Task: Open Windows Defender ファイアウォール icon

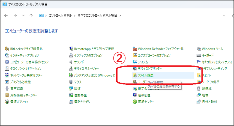Action: click(x=135, y=49)
